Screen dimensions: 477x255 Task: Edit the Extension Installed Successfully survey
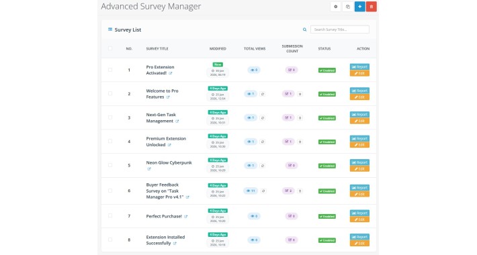pos(359,244)
